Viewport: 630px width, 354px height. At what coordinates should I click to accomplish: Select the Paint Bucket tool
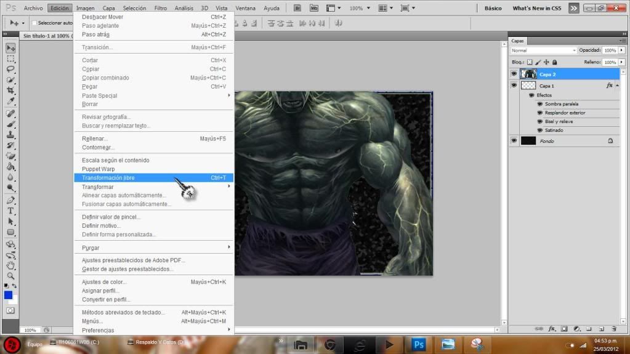click(x=11, y=166)
